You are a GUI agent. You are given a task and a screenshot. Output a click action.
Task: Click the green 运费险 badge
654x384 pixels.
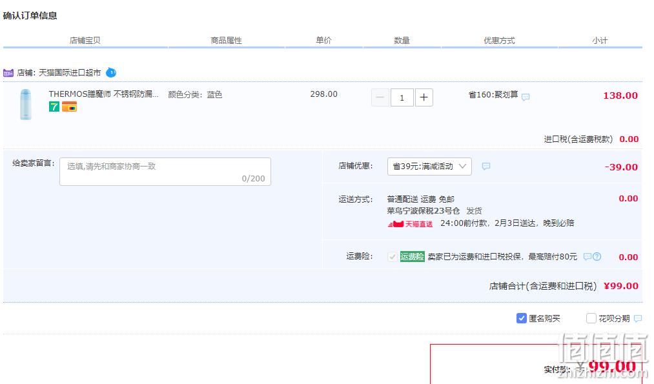[412, 256]
